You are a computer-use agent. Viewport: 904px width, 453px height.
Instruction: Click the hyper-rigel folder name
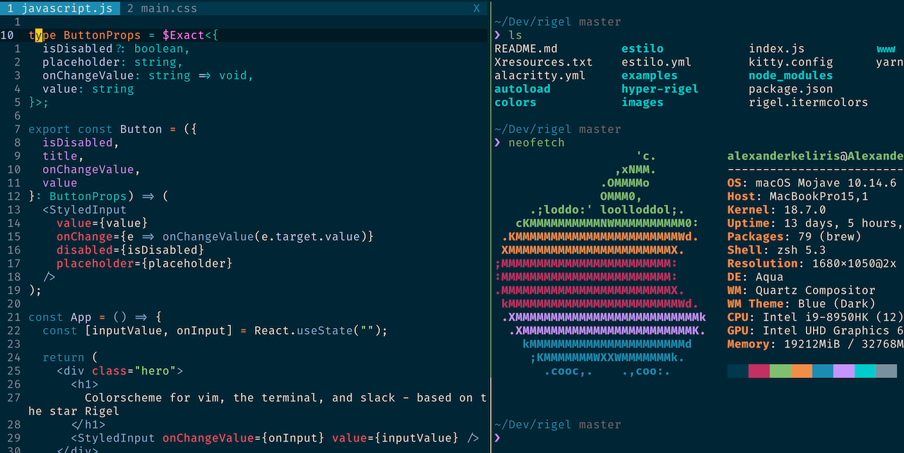[660, 89]
